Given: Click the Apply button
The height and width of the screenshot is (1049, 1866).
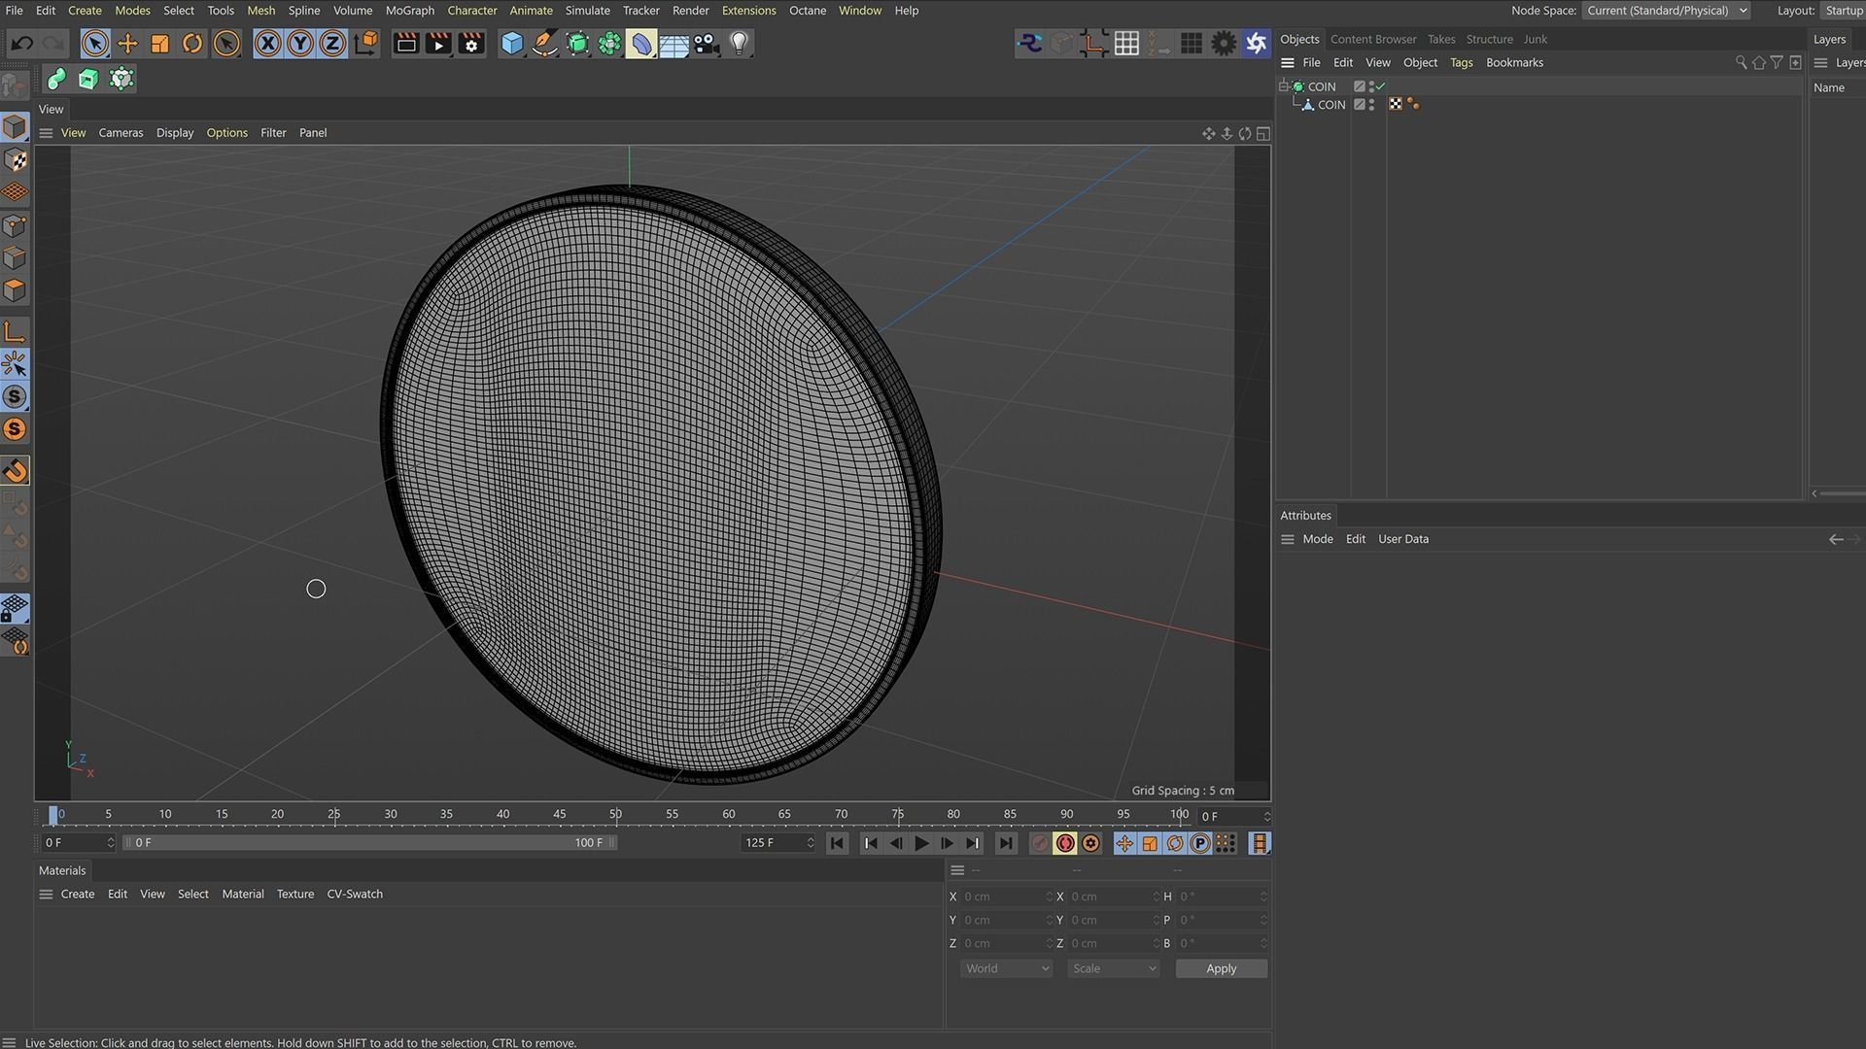Looking at the screenshot, I should (1221, 968).
